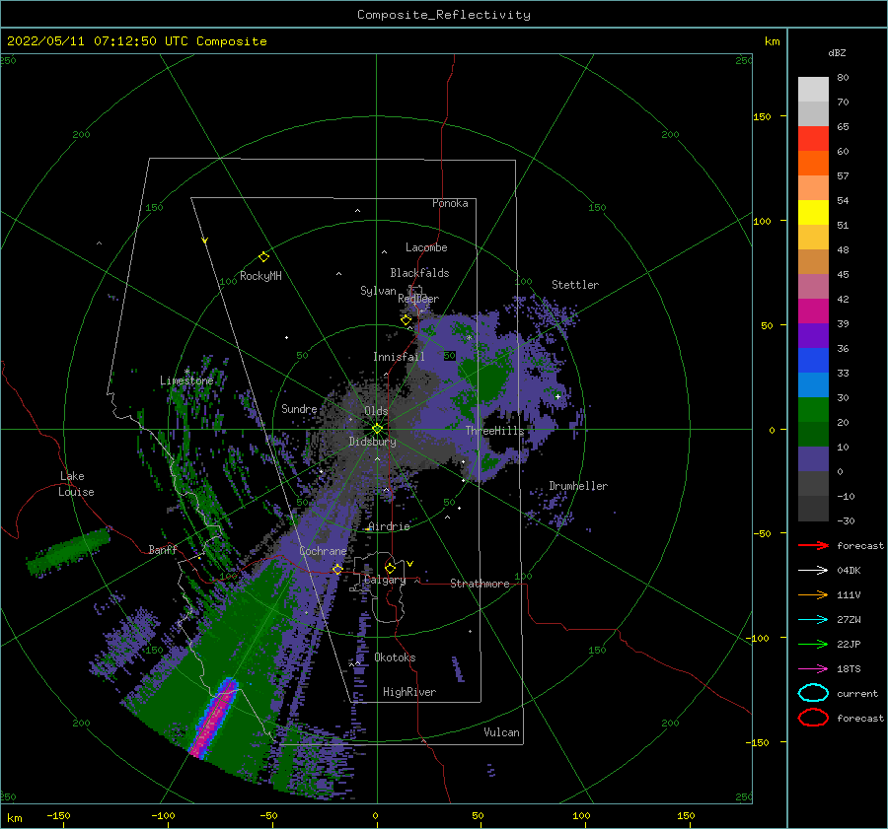This screenshot has height=829, width=888.
Task: Click the yellow diamond marker near RockyMH
Action: pyautogui.click(x=263, y=257)
